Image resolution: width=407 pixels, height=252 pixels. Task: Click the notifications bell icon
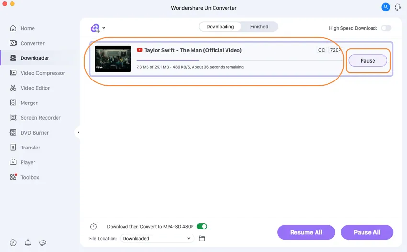pyautogui.click(x=28, y=242)
